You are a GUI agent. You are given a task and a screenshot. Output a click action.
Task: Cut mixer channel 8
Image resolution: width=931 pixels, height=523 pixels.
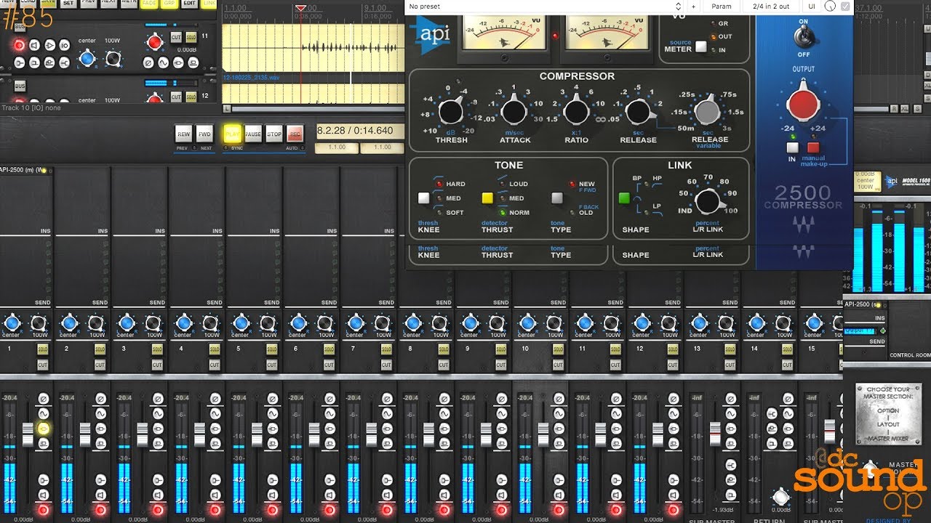tap(444, 365)
